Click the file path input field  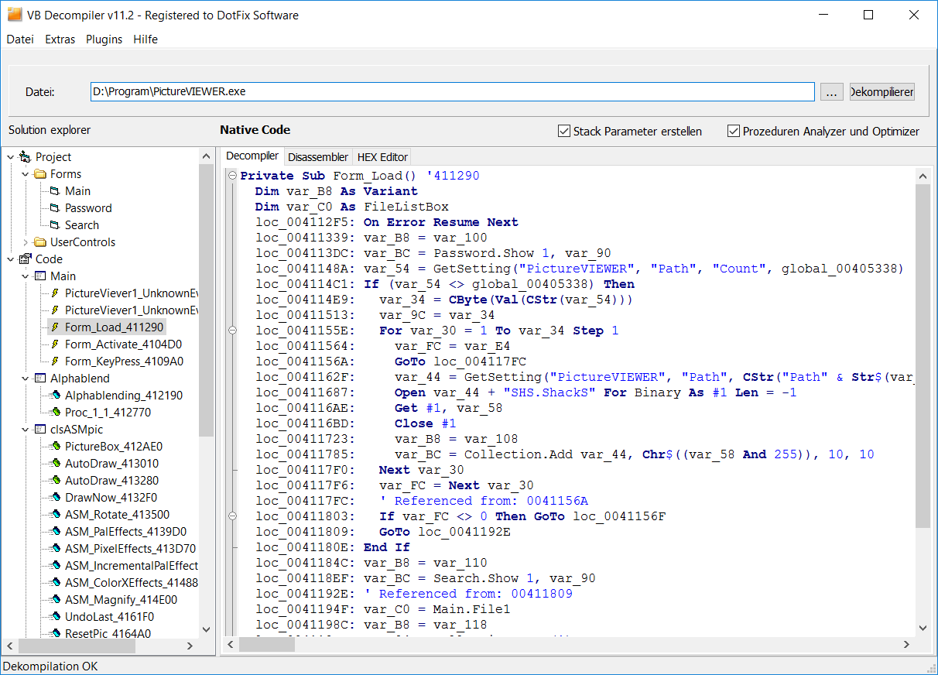click(x=453, y=91)
